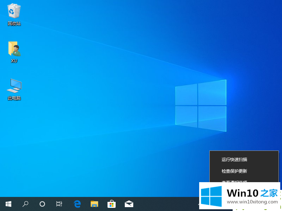Open File Explorer from the taskbar

(94, 204)
